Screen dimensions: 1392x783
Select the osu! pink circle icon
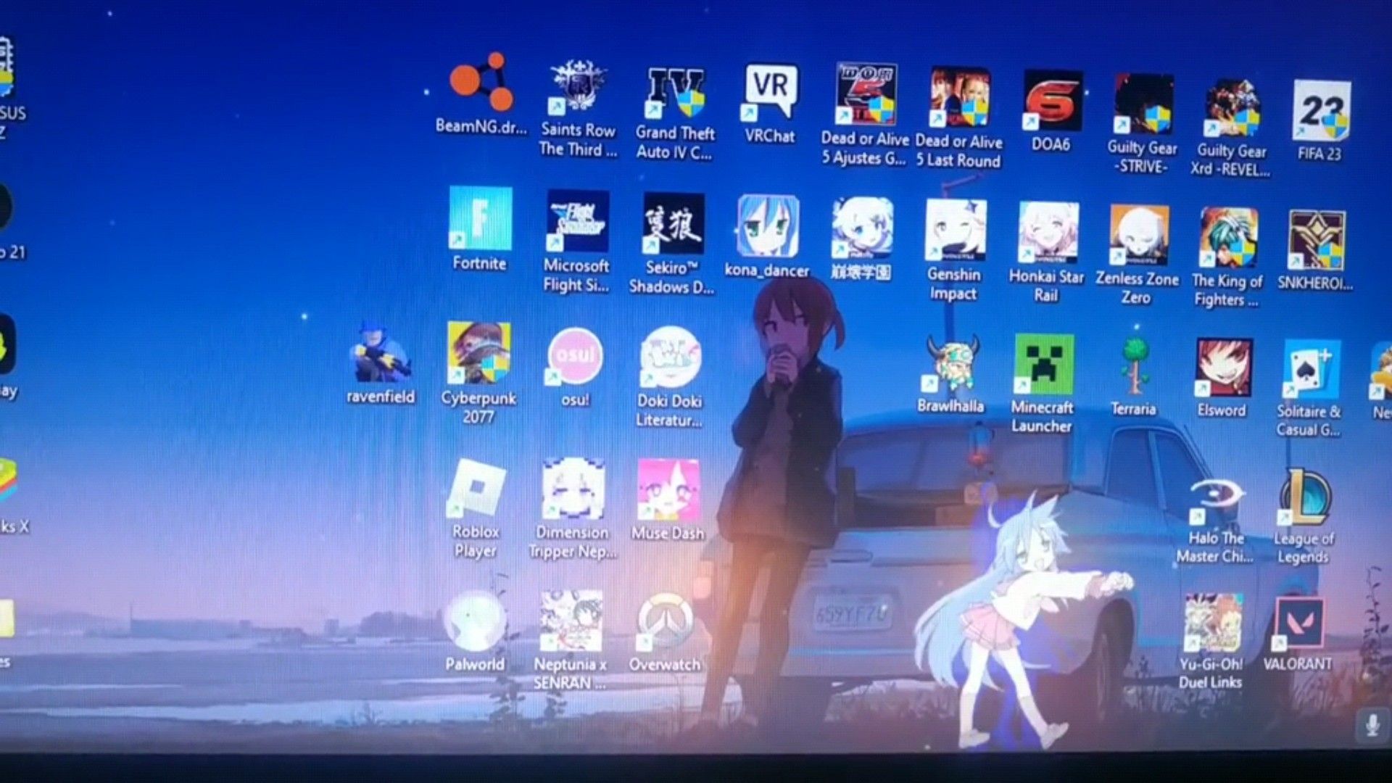(575, 356)
